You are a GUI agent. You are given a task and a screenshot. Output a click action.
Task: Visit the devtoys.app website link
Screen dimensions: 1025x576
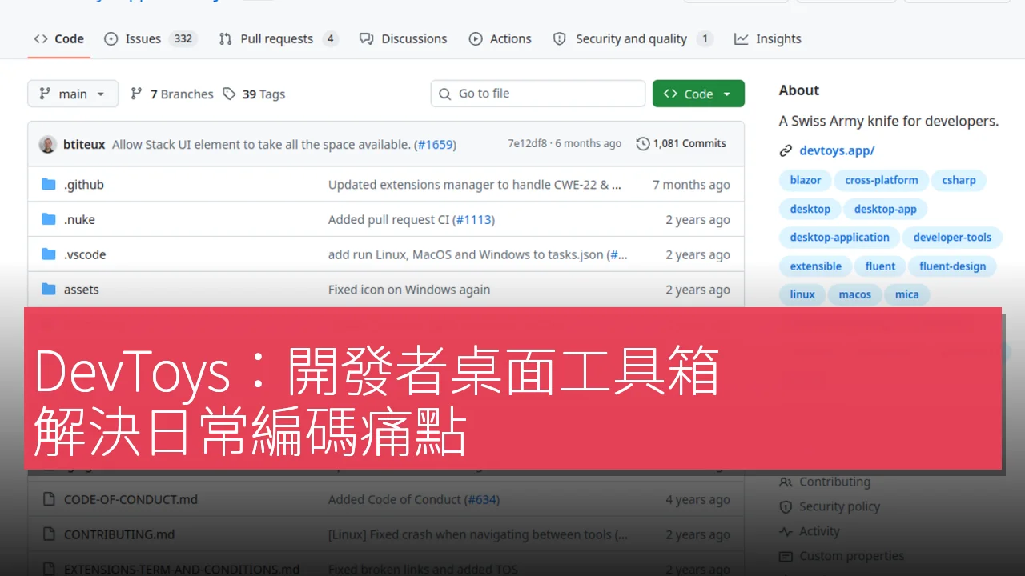[x=837, y=150]
